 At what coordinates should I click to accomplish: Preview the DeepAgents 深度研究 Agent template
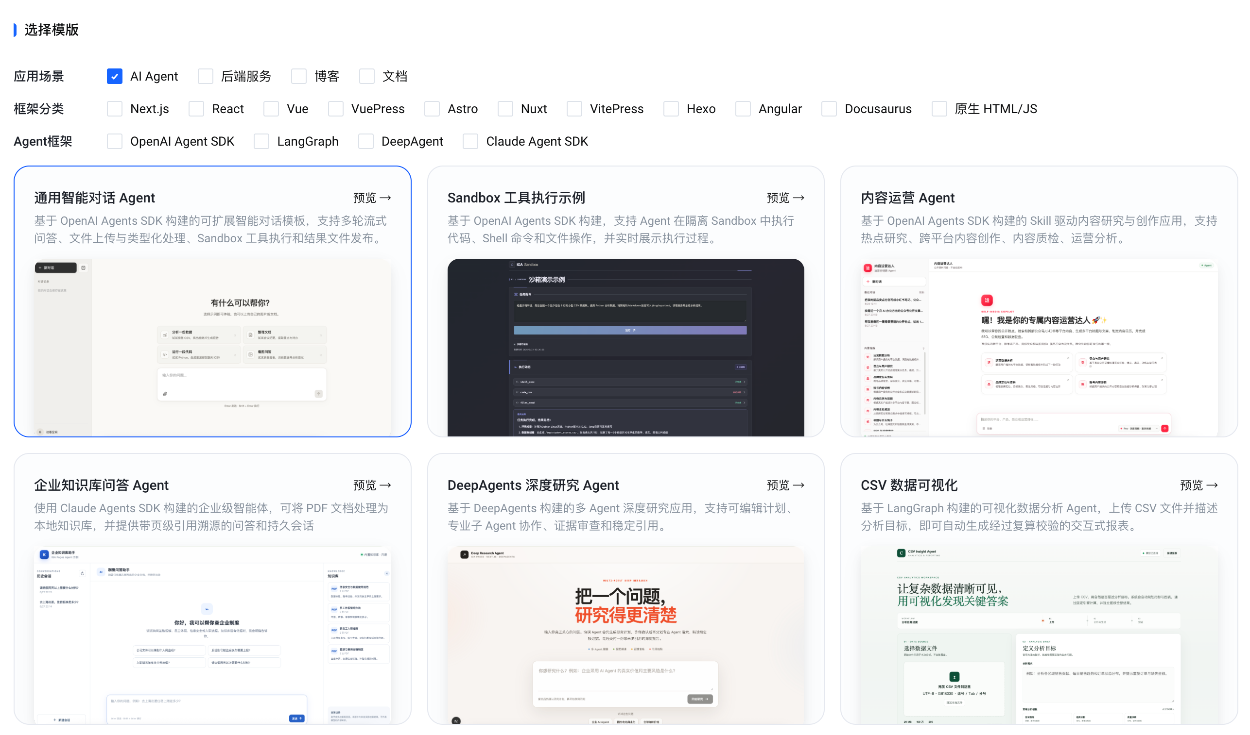(x=785, y=485)
